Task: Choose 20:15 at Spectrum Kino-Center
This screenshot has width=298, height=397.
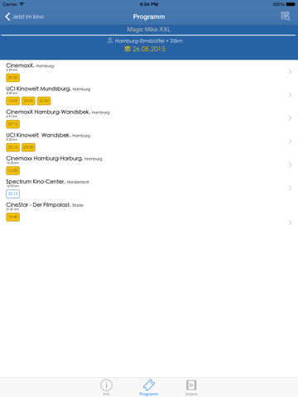Action: coord(13,194)
